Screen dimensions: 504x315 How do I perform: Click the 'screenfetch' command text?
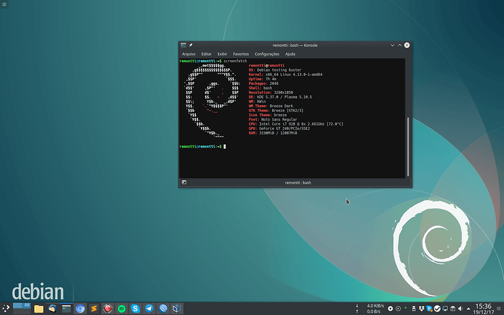point(235,61)
